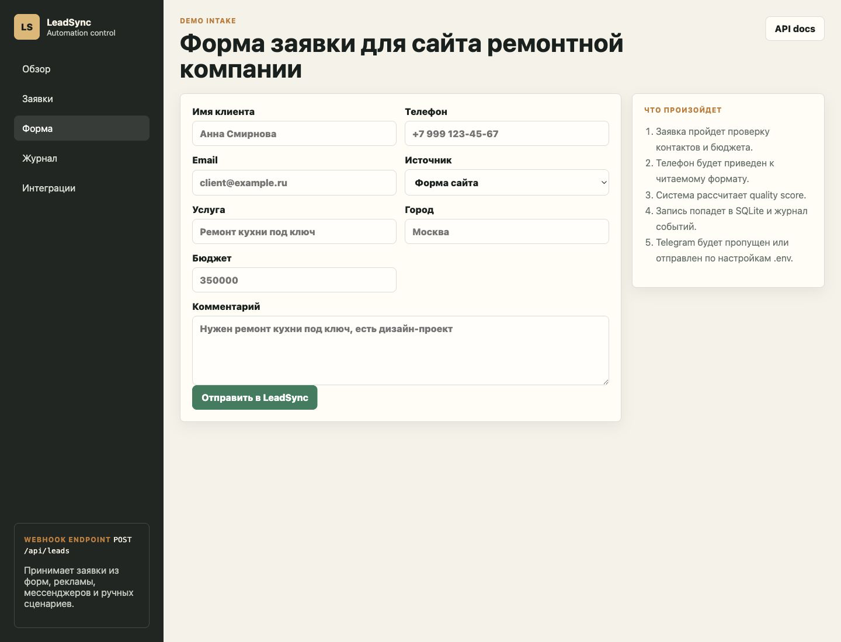Click the ЧТО ПРОИЗОЙДЕТ heading
The width and height of the screenshot is (841, 642).
pos(683,110)
